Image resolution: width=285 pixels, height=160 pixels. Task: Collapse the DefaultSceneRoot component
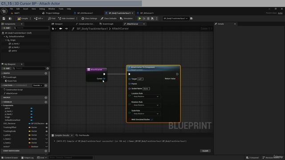click(4, 36)
